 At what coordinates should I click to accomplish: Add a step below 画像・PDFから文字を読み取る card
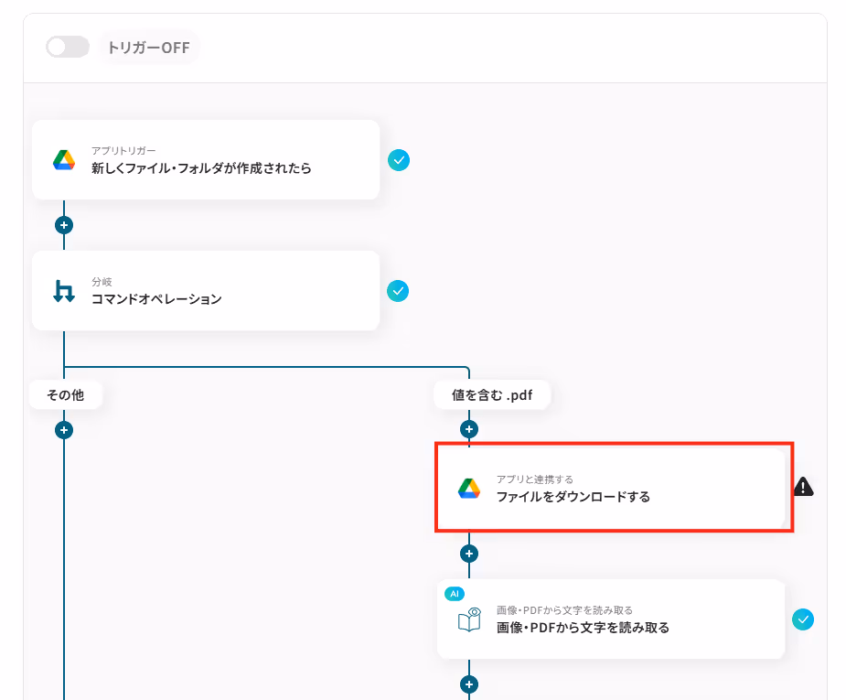[469, 684]
